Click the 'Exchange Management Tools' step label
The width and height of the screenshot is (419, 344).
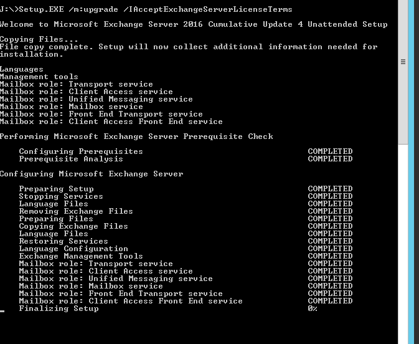(x=81, y=256)
